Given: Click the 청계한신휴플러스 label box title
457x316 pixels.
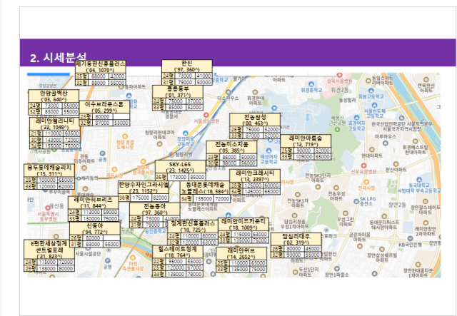Looking at the screenshot, I should coord(193,223).
